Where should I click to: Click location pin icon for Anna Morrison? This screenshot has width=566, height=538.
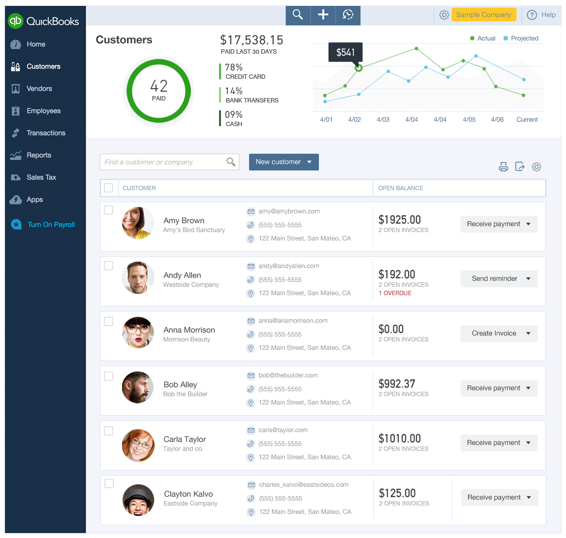pos(251,348)
